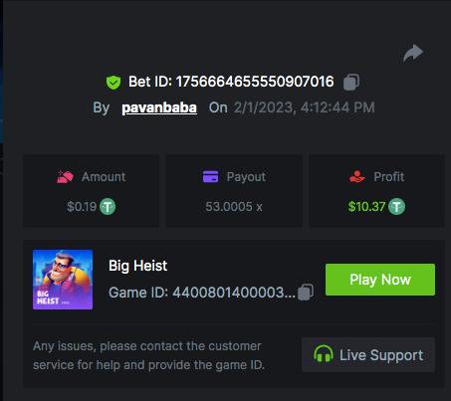Image resolution: width=451 pixels, height=401 pixels.
Task: Open the Big Heist game thumbnail
Action: [63, 280]
